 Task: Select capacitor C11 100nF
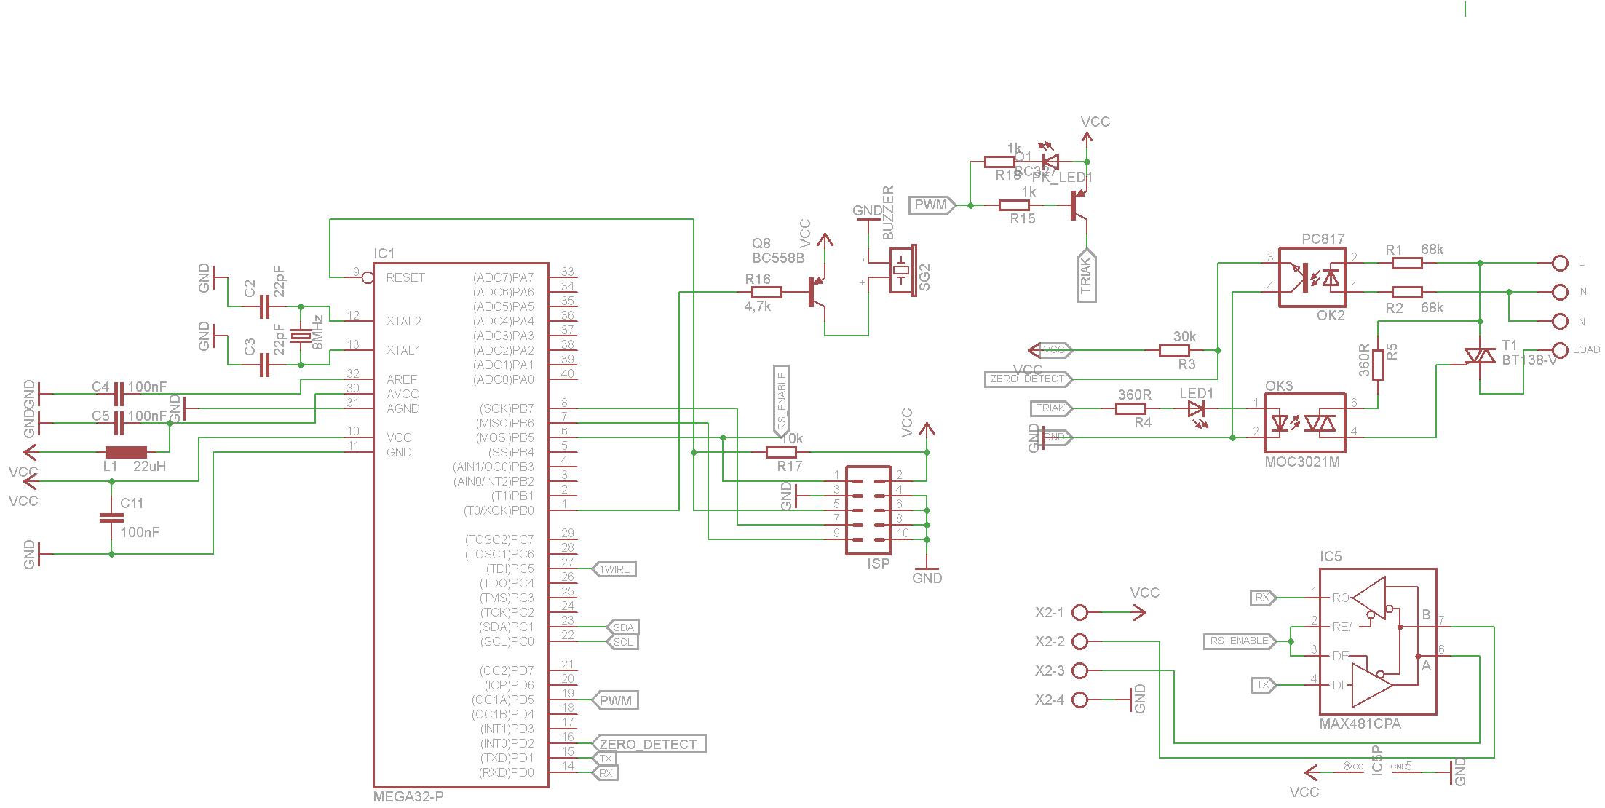(111, 518)
